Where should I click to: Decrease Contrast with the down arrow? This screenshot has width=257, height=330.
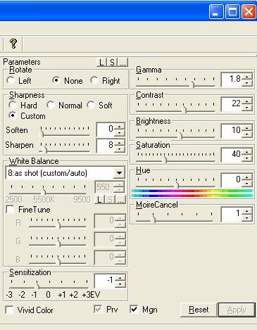click(247, 108)
